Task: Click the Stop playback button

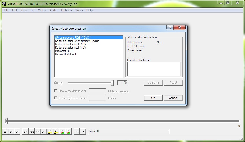Action: [x=5, y=132]
